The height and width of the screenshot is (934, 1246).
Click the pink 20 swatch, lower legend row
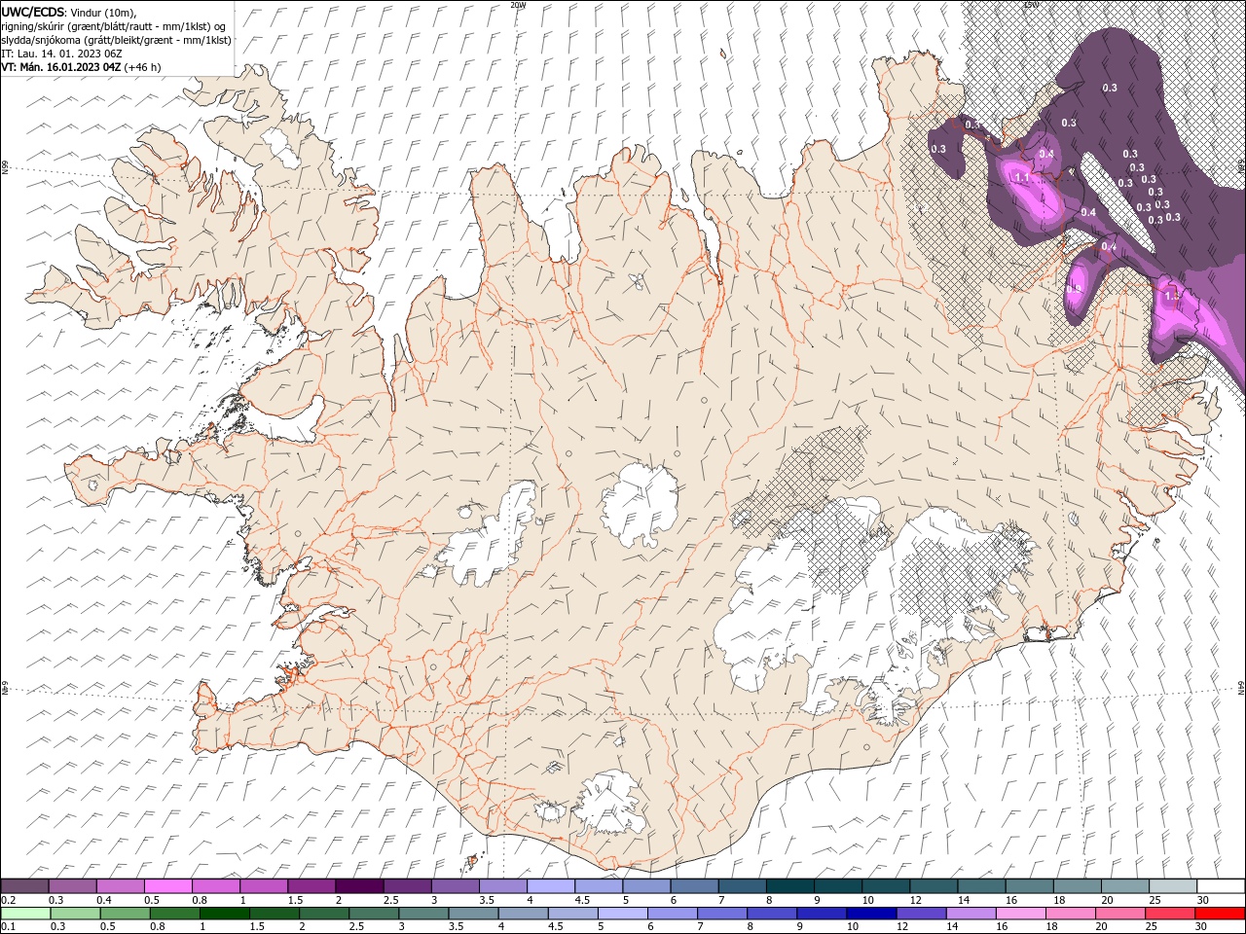pyautogui.click(x=1119, y=913)
